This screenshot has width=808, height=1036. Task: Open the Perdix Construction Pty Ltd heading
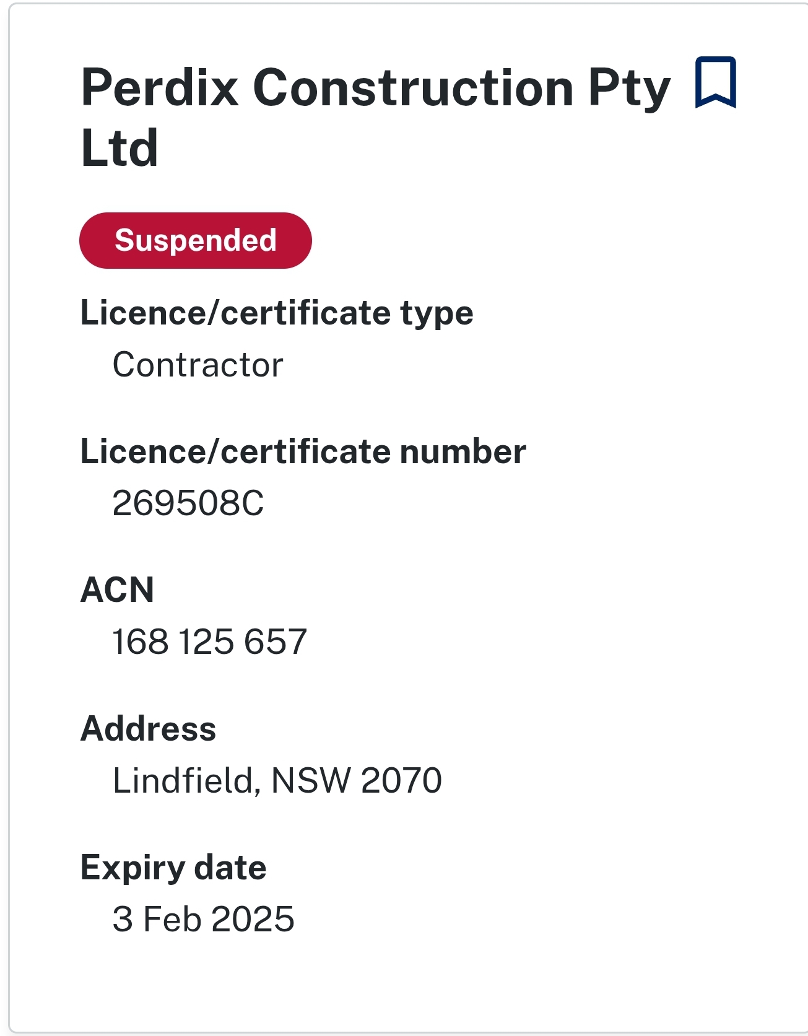click(x=375, y=116)
